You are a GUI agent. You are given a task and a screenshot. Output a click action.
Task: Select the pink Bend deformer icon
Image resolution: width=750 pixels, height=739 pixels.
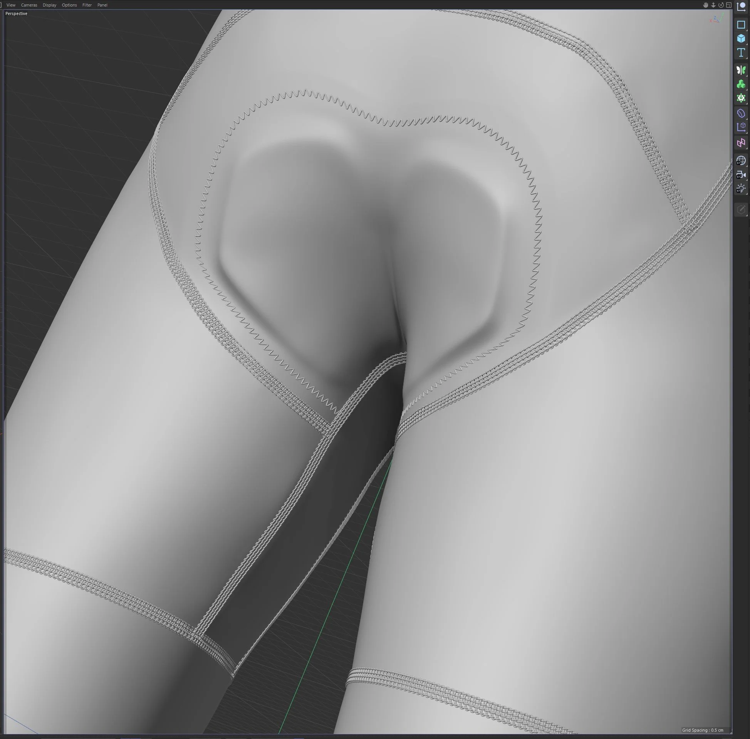741,143
